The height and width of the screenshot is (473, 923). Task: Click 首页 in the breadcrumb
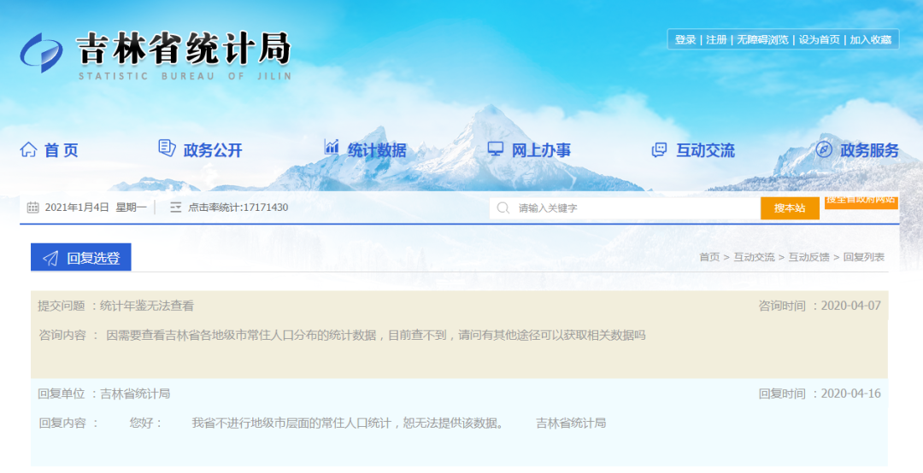point(709,257)
